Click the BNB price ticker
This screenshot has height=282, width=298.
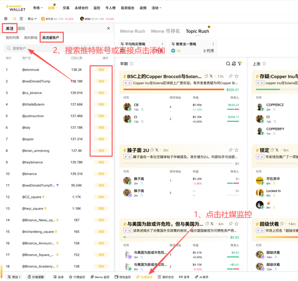click(97, 19)
